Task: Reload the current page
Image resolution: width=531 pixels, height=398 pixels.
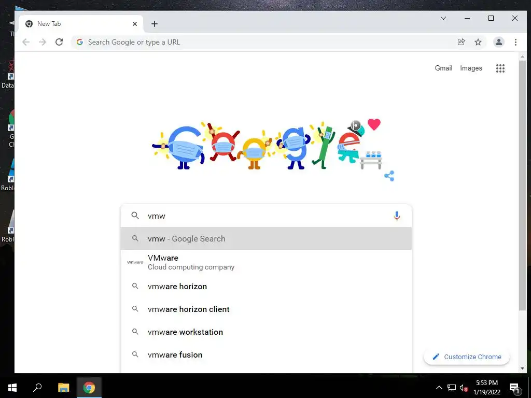Action: (59, 42)
